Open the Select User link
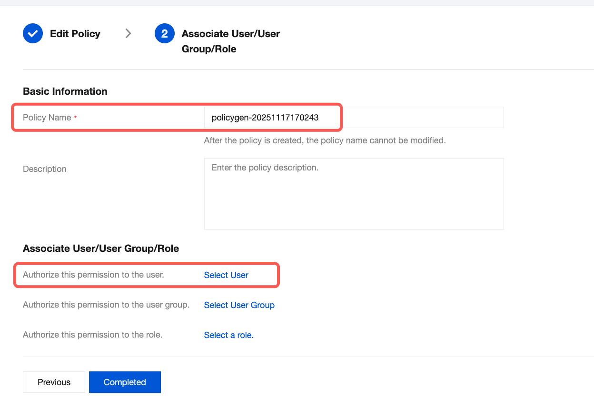 [x=226, y=275]
